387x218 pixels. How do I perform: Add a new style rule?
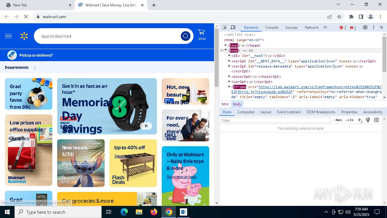(359, 120)
